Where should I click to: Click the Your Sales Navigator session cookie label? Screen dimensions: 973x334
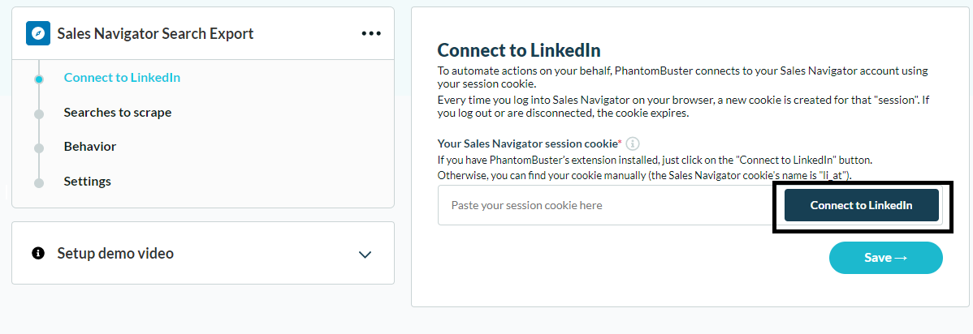pyautogui.click(x=530, y=143)
